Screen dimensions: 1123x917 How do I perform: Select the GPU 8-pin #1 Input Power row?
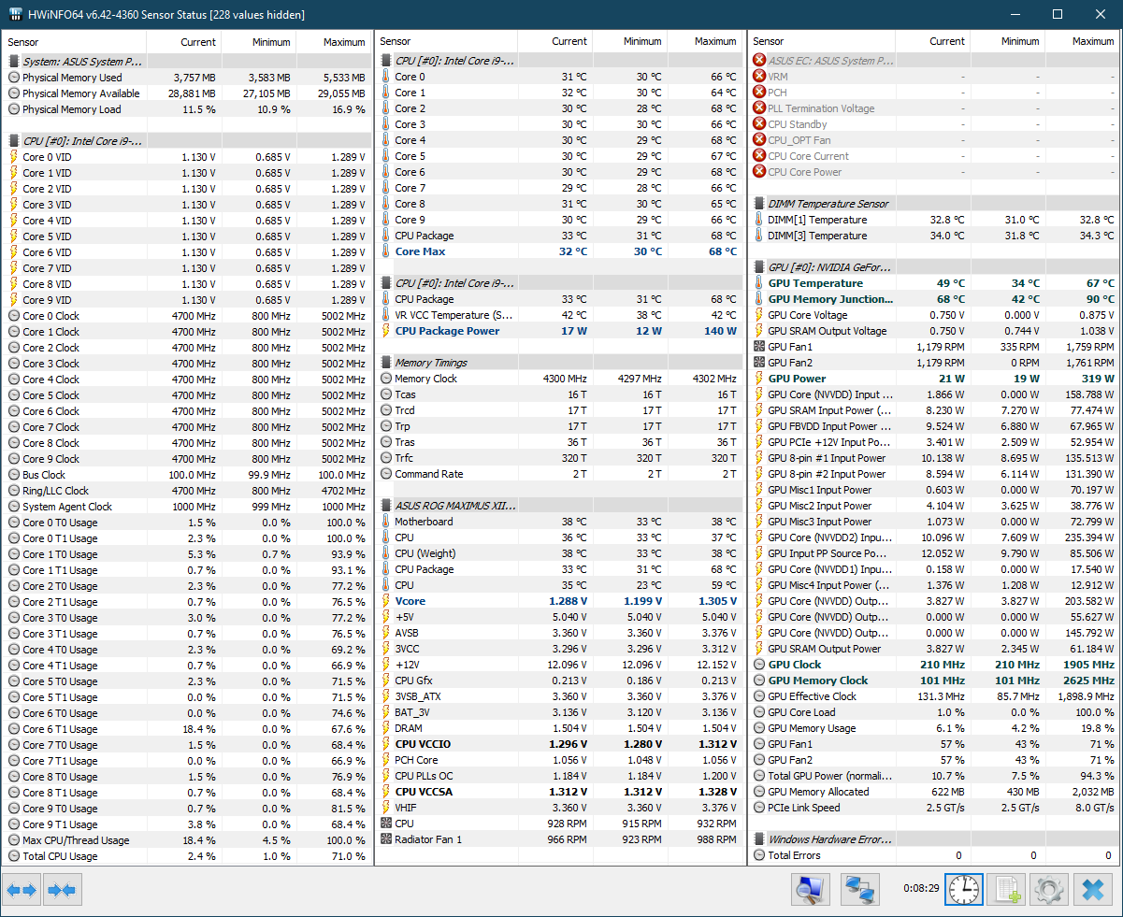[933, 458]
